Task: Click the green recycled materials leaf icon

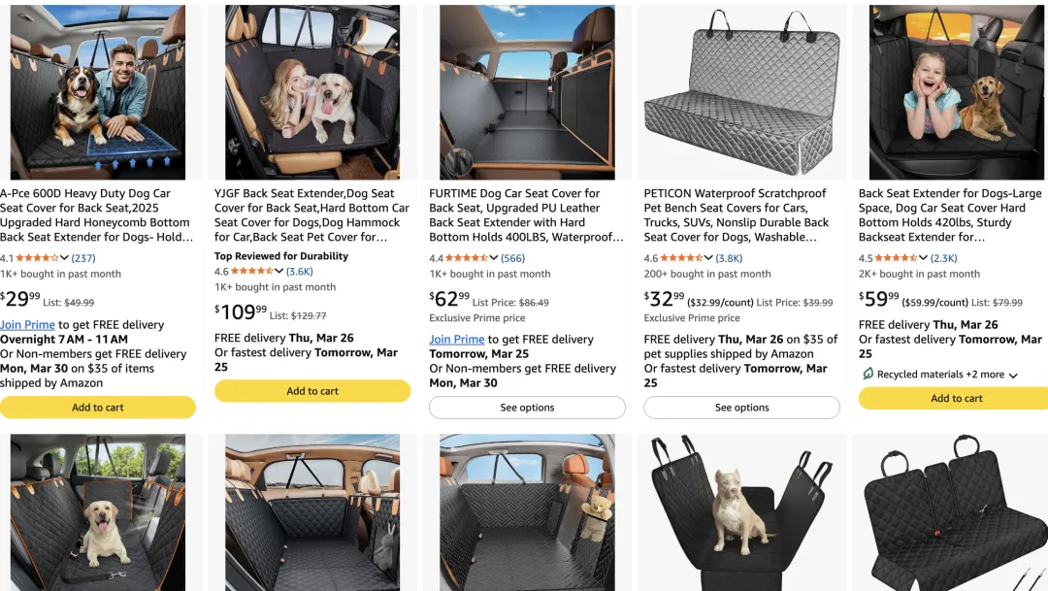Action: click(868, 375)
